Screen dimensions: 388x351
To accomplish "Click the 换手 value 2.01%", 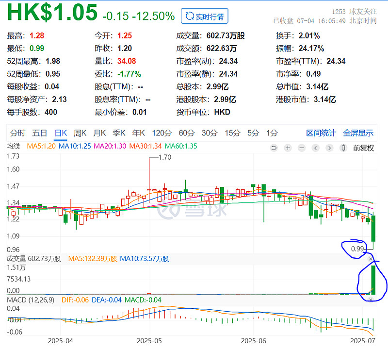I will (309, 35).
